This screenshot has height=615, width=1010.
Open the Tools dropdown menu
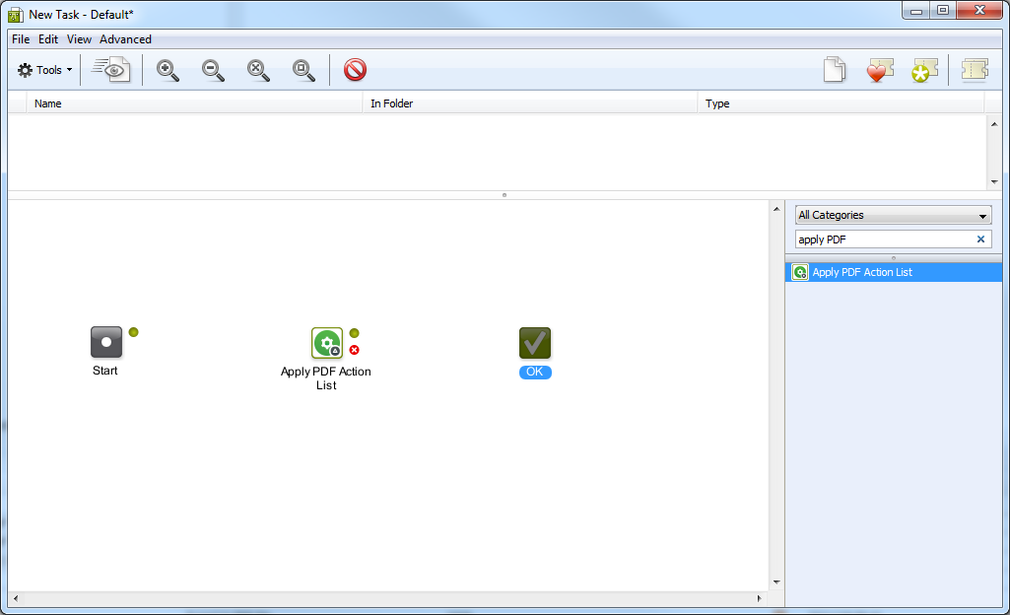(x=43, y=70)
